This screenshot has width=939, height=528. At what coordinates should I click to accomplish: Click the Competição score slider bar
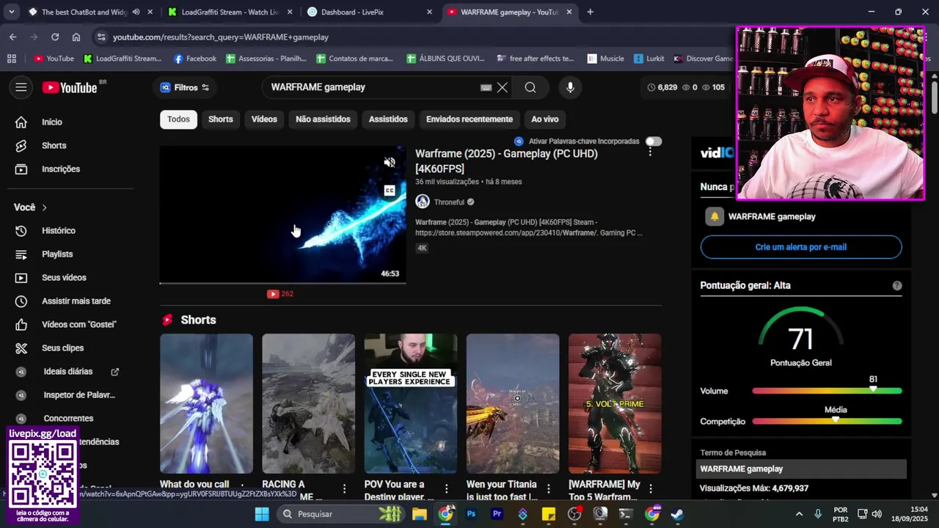pos(827,421)
